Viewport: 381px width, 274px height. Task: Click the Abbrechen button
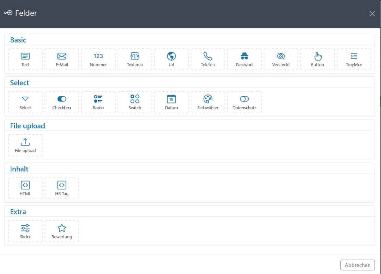(x=357, y=265)
